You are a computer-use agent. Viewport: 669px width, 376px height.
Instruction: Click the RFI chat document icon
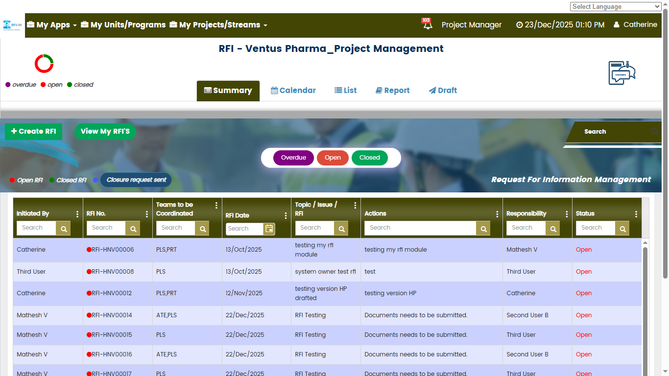[x=621, y=73]
